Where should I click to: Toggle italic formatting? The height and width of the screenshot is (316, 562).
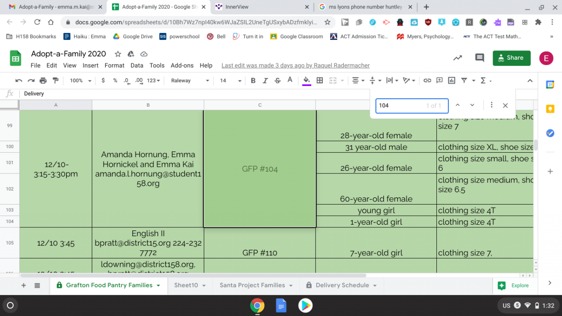point(265,80)
